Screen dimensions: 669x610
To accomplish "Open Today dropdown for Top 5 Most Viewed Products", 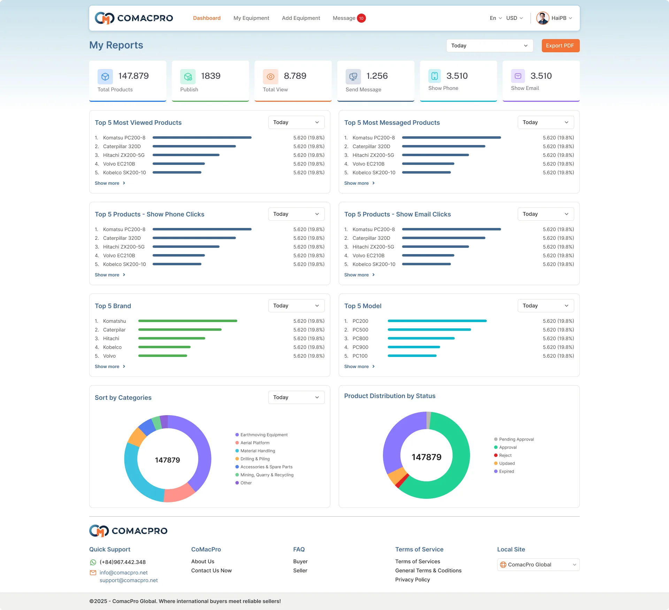I will 296,122.
